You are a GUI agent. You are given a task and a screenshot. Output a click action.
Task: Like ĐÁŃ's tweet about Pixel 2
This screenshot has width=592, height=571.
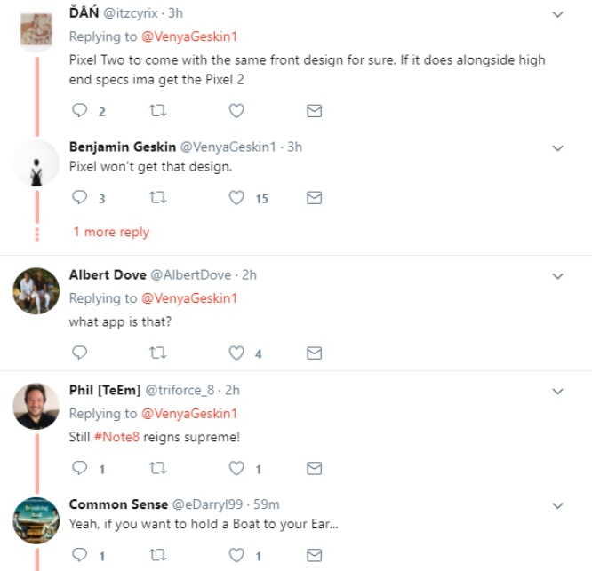click(236, 110)
